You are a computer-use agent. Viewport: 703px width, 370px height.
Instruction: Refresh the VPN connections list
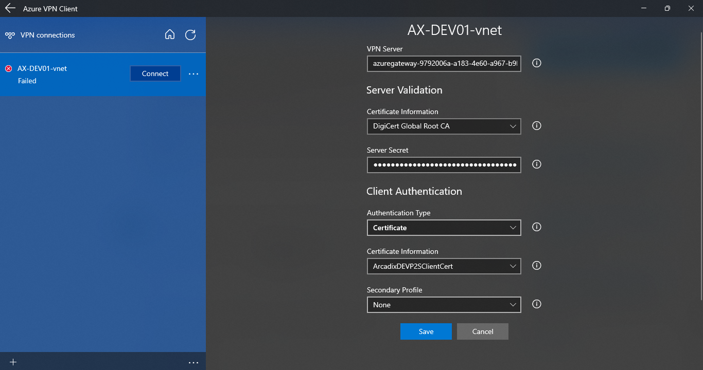[x=190, y=35]
